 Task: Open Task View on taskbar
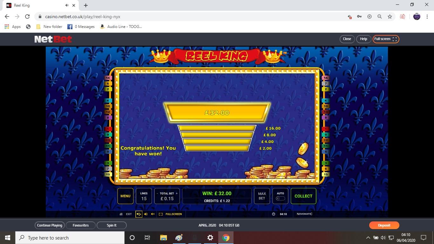tap(147, 238)
